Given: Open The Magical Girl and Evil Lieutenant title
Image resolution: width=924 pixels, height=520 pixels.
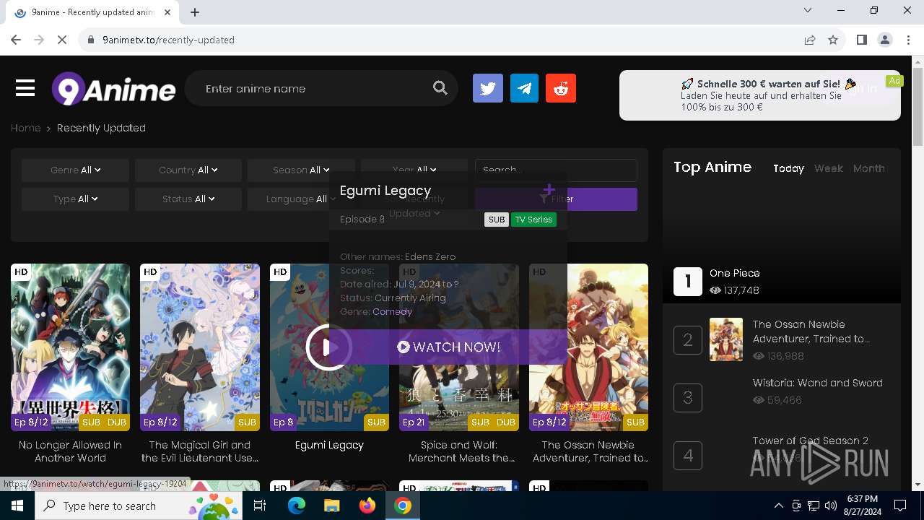Looking at the screenshot, I should pyautogui.click(x=200, y=451).
